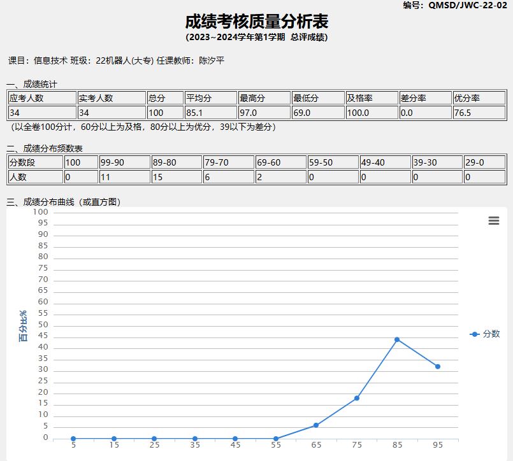Click the course info line 课目：信息技术
Screen dimensions: 513x461
pos(38,60)
